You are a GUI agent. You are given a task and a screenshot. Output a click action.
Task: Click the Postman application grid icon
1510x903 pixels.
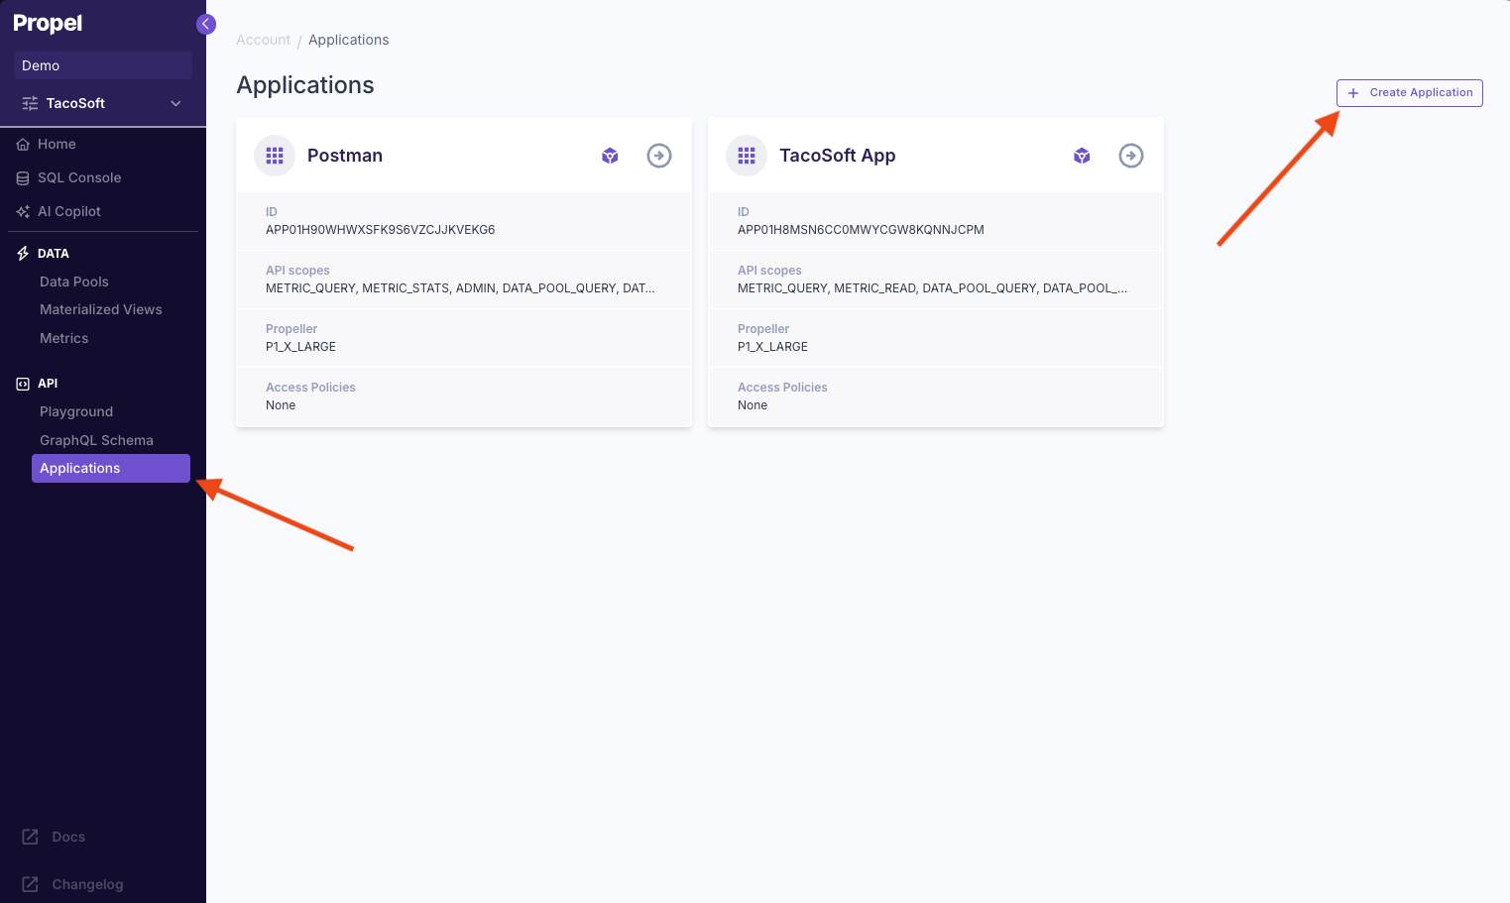[275, 156]
